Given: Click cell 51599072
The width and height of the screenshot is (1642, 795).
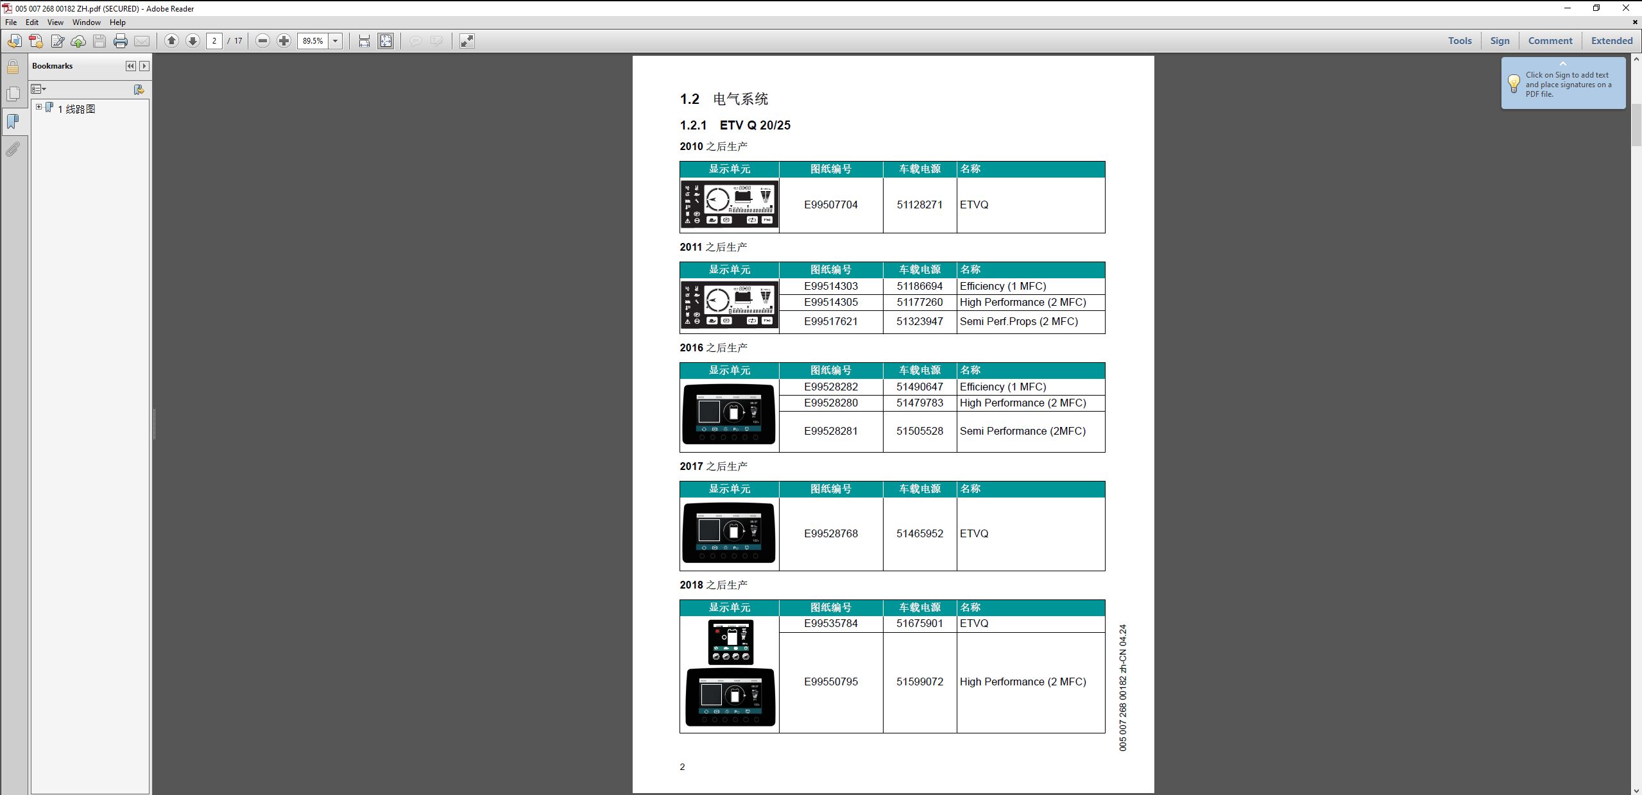Looking at the screenshot, I should tap(919, 682).
